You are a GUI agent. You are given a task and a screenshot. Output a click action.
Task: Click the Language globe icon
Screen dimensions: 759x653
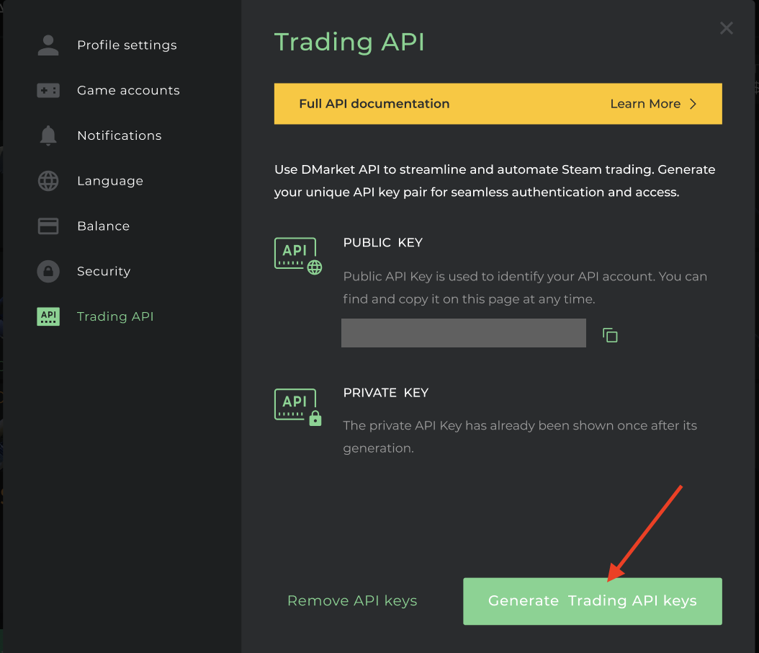coord(48,181)
